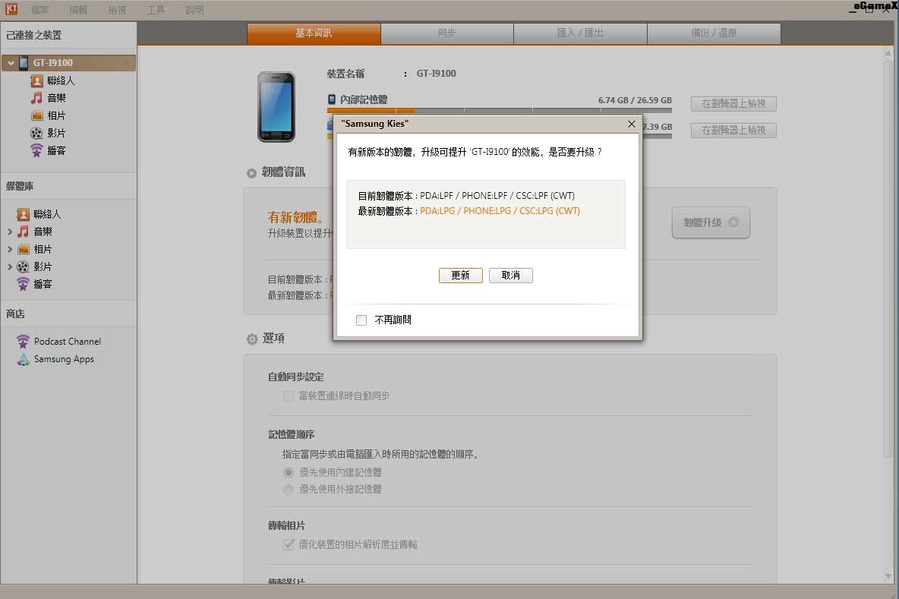899x599 pixels.
Task: Click the library podcast icon
Action: coord(23,284)
